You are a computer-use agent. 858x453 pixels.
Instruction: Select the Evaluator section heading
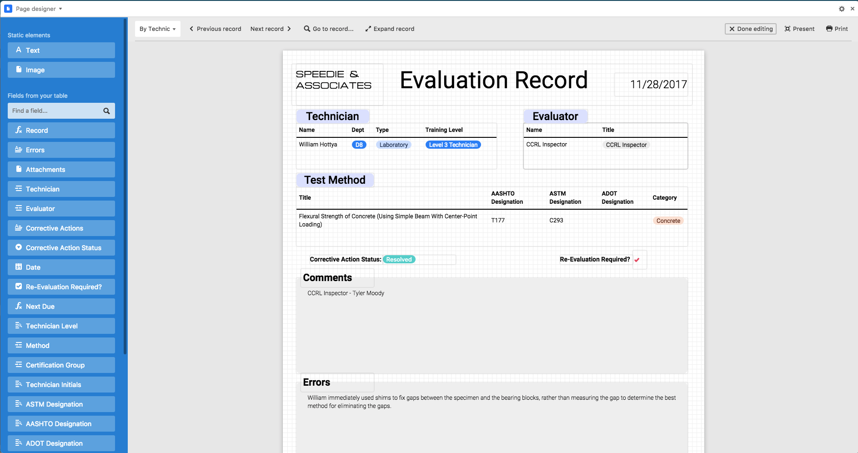pos(555,116)
